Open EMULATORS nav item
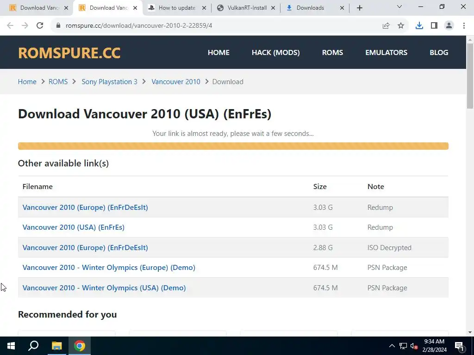 [x=387, y=53]
